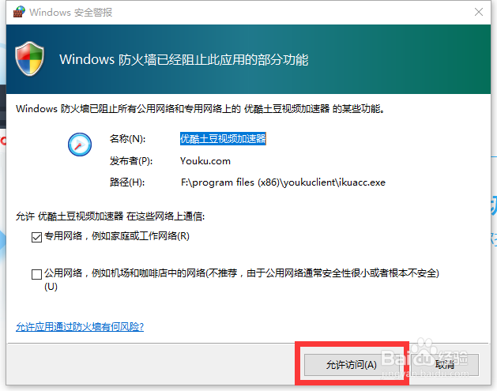Click 允许访问(A) button
497x391 pixels.
click(351, 365)
